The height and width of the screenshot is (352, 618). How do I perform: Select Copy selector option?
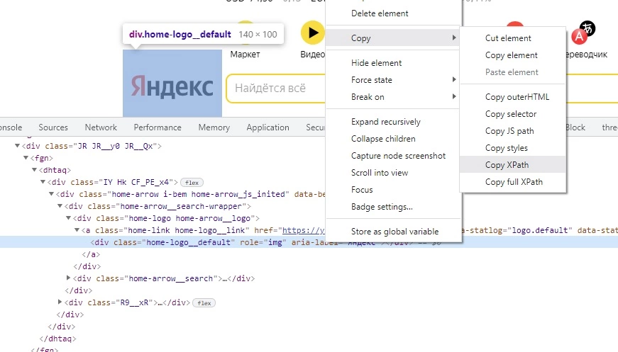click(513, 113)
